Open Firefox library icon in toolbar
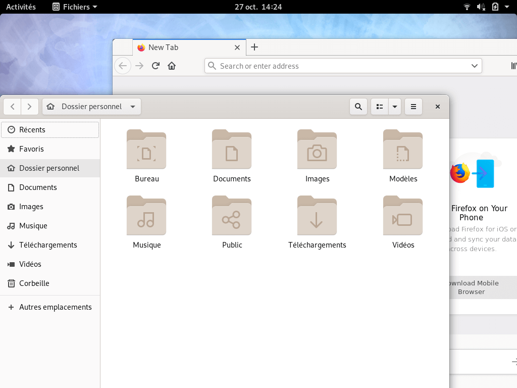 513,66
